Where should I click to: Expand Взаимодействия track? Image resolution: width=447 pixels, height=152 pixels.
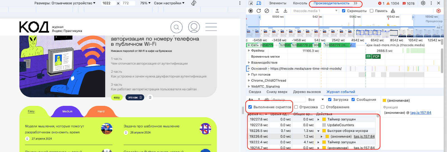249,62
